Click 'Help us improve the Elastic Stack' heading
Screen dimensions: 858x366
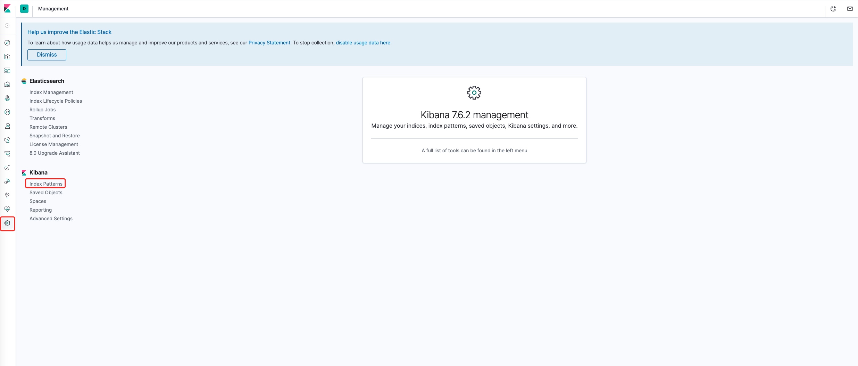69,32
